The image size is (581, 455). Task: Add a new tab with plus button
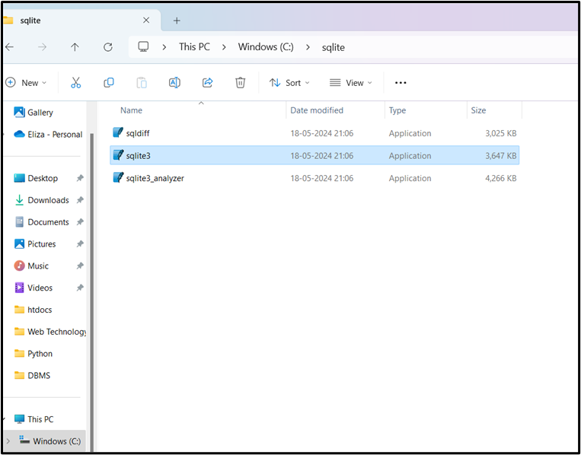click(x=177, y=21)
